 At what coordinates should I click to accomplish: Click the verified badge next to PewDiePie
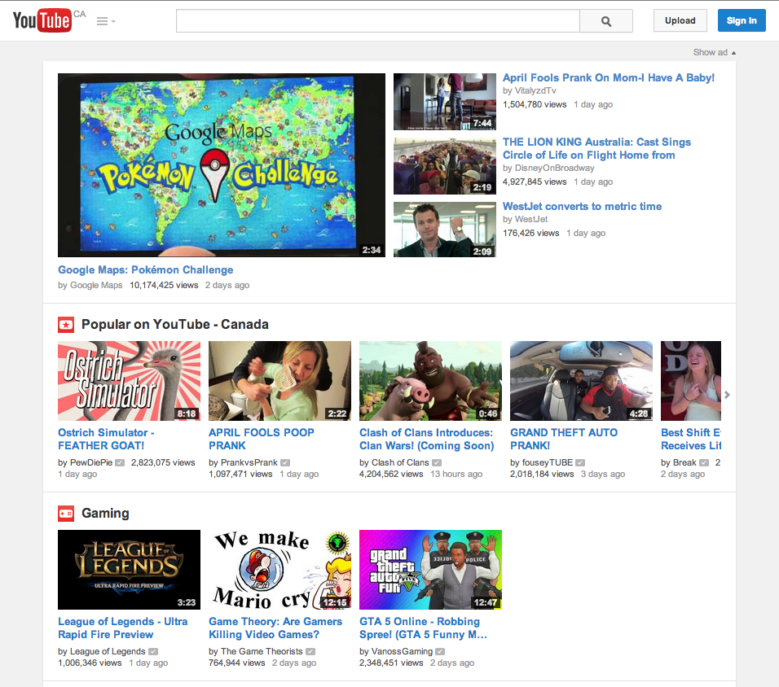[120, 462]
